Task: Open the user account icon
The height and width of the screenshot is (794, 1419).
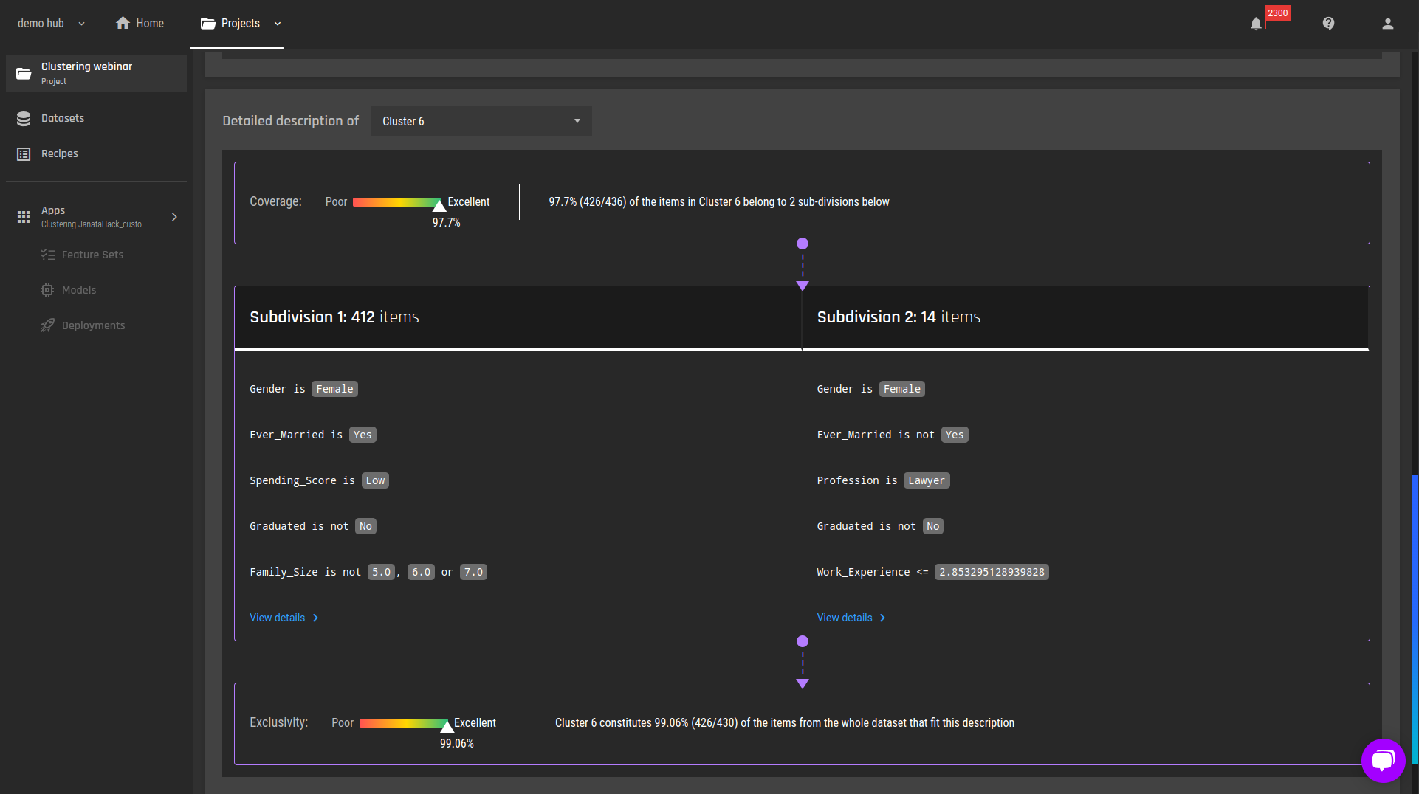Action: (1388, 24)
